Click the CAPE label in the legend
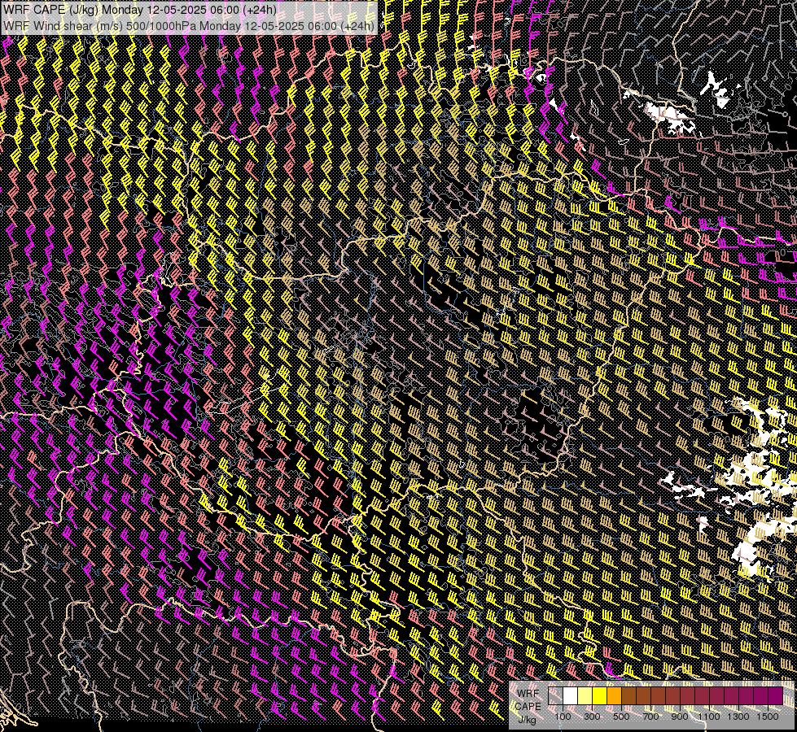 (x=528, y=707)
